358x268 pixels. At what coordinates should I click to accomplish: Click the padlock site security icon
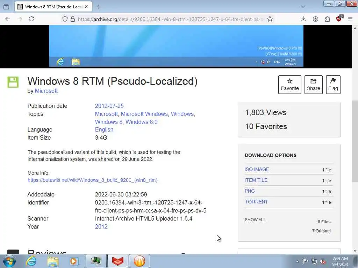73,19
